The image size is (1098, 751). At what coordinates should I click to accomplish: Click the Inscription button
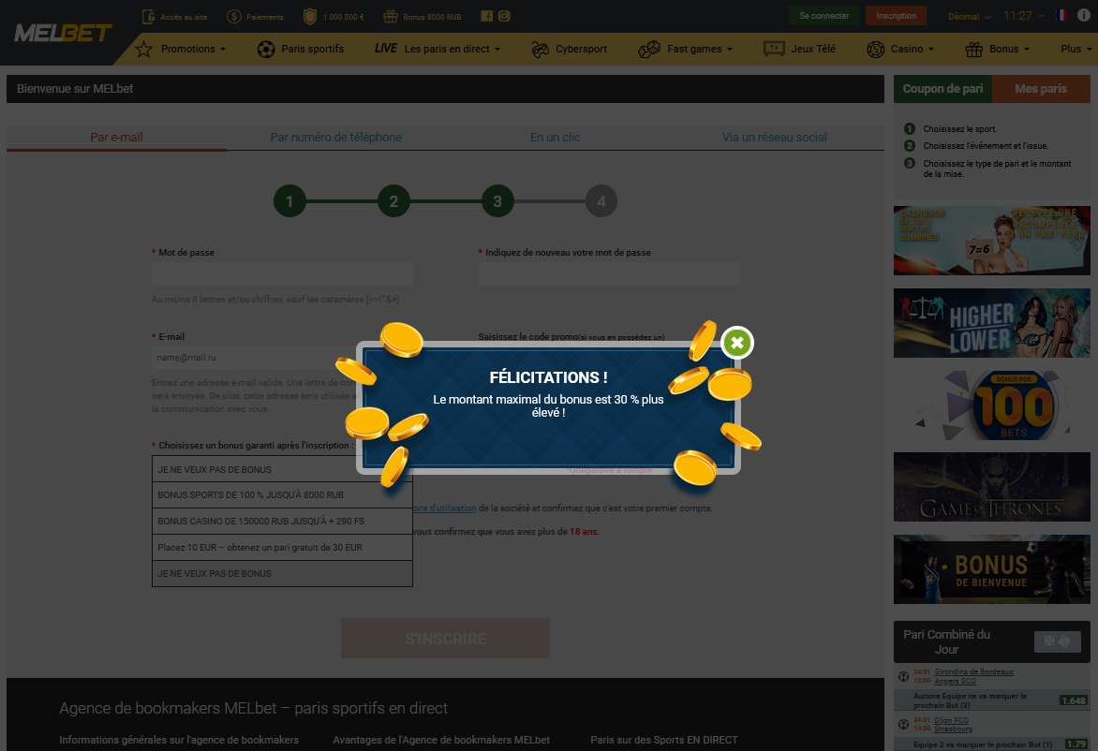tap(897, 15)
